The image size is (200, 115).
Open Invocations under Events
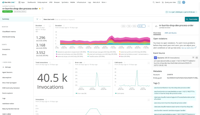click(x=6, y=49)
